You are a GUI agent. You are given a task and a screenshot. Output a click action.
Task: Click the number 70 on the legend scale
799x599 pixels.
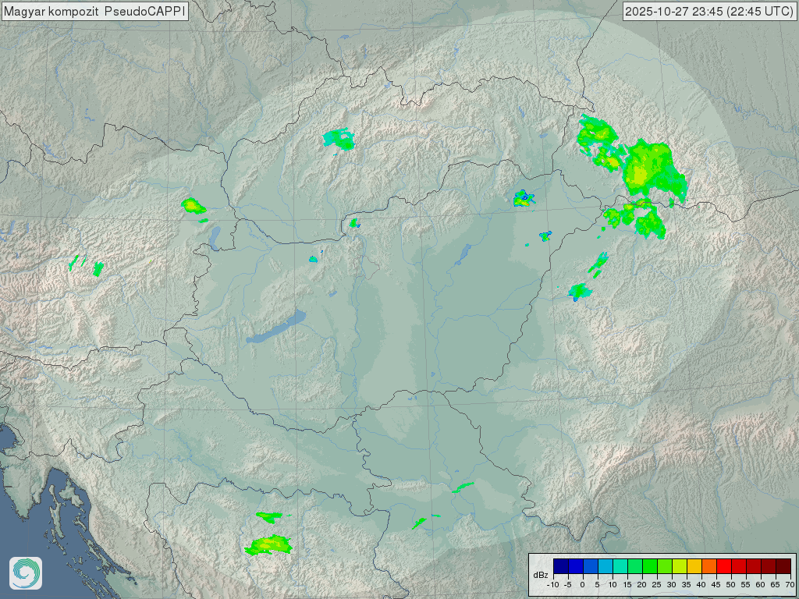(790, 584)
